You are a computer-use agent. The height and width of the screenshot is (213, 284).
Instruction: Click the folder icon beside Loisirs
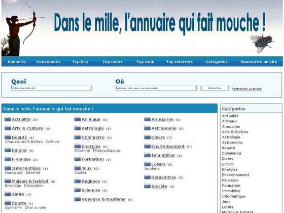(x=147, y=164)
